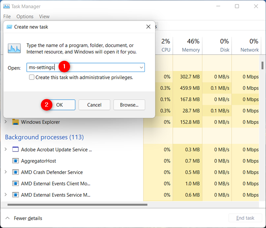Sort by the Disk column header
This screenshot has height=228, width=266.
(217, 45)
